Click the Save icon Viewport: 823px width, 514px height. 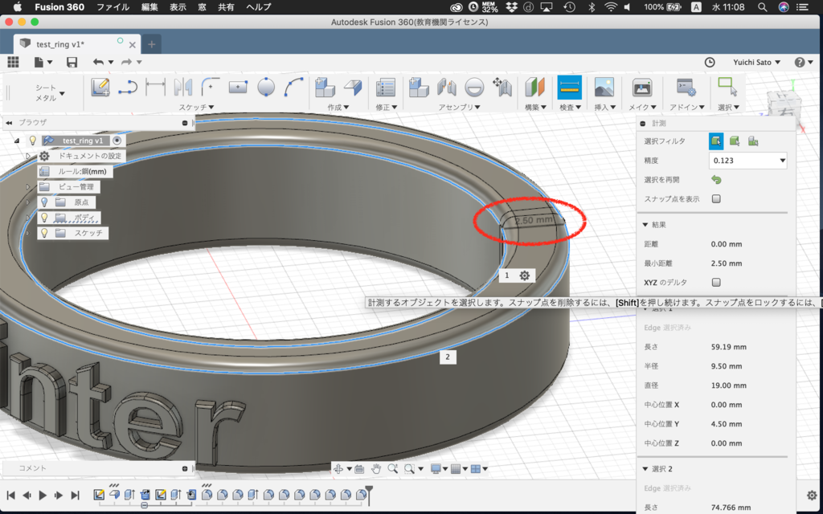pos(72,62)
